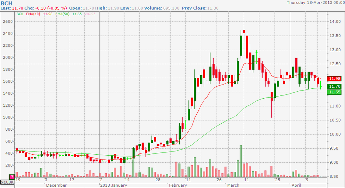Click the x100K volume scale label
The image size is (345, 188).
(x=7, y=182)
